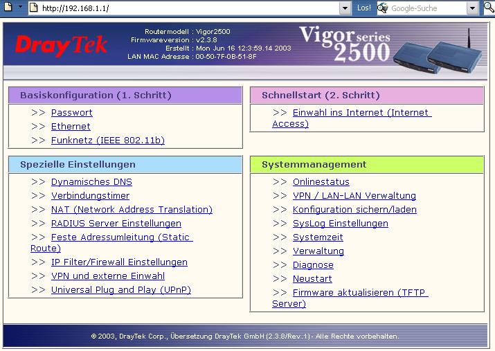The image size is (495, 351).
Task: Open Konfiguration sichern/laden link
Action: pyautogui.click(x=354, y=210)
